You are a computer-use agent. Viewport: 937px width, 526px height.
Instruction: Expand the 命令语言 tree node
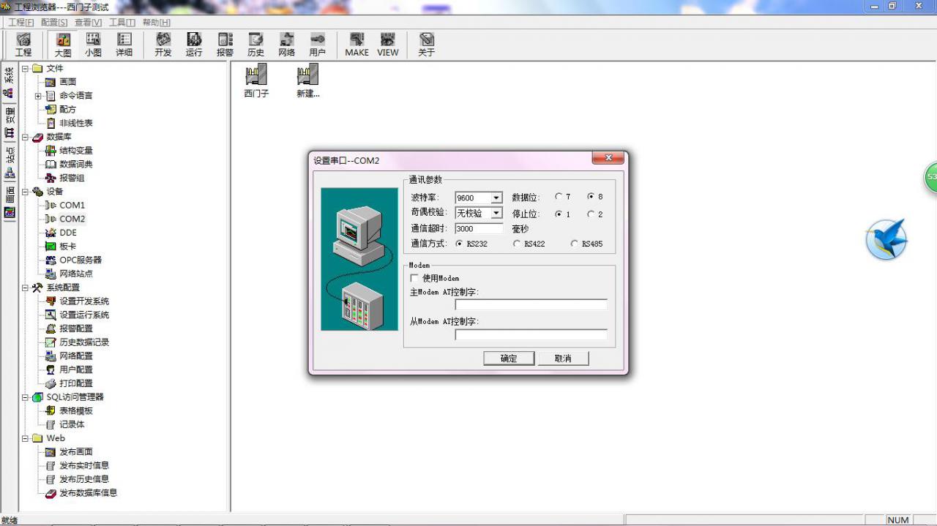(38, 96)
